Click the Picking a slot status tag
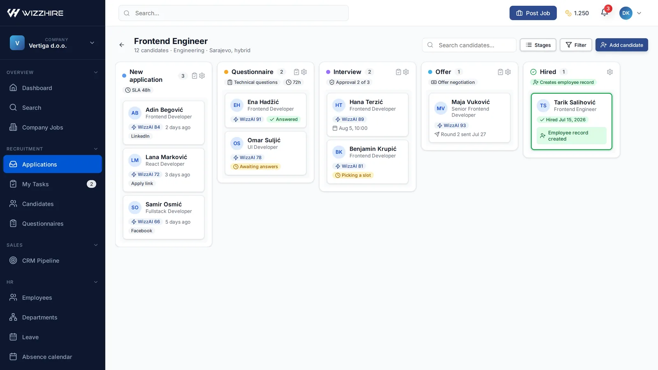658x370 pixels. tap(353, 175)
